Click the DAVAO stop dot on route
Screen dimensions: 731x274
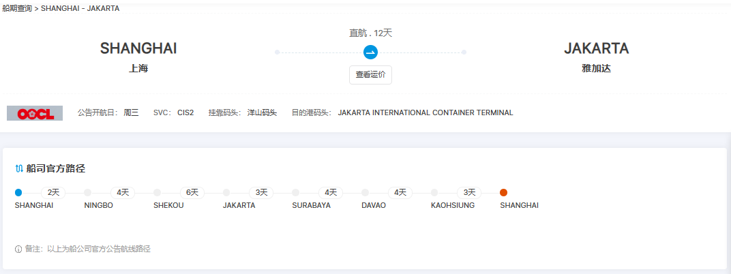coord(365,193)
